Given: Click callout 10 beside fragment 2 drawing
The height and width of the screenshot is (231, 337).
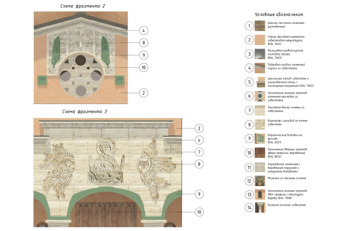Looking at the screenshot, I should point(144,67).
